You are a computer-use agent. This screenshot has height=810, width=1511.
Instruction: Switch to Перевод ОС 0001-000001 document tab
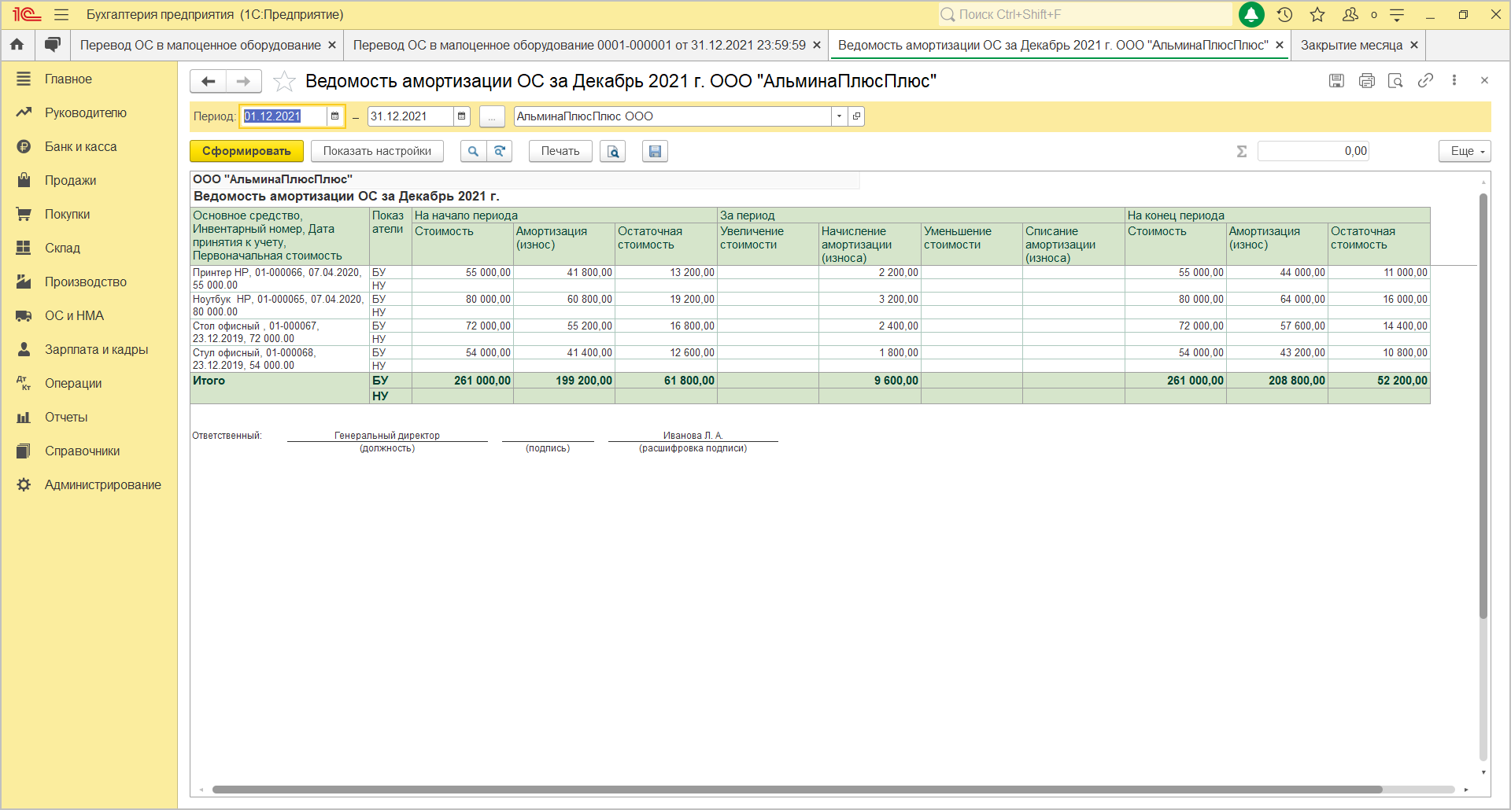pyautogui.click(x=579, y=45)
